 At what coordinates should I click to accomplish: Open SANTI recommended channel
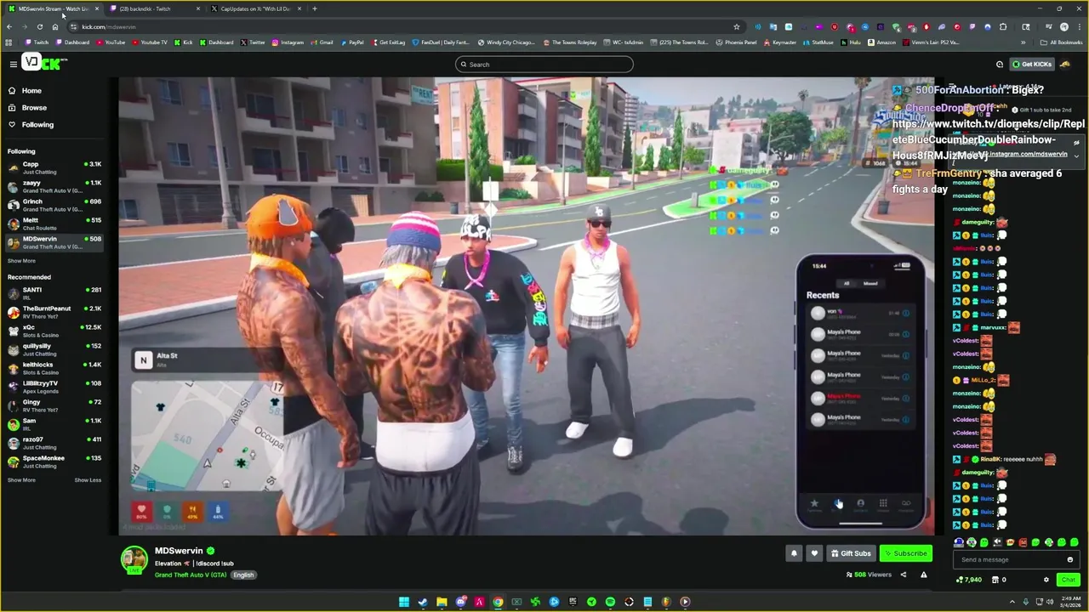(54, 293)
